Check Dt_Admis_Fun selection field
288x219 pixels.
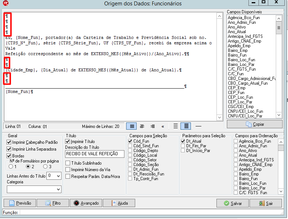coord(130,169)
